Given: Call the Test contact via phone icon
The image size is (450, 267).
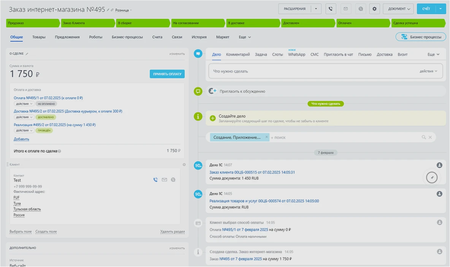Looking at the screenshot, I should pyautogui.click(x=155, y=180).
